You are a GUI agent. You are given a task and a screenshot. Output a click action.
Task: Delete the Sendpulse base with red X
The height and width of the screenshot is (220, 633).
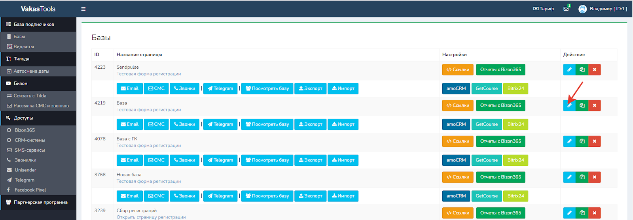(594, 70)
